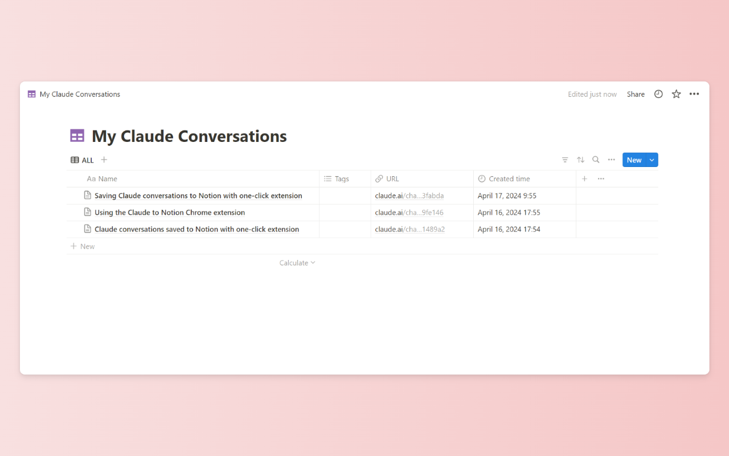Click the search magnifier icon

(x=596, y=160)
